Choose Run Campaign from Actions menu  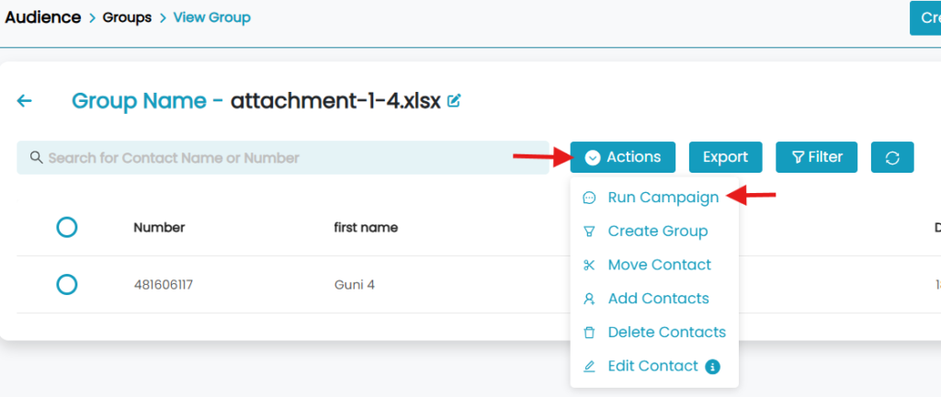pos(663,198)
